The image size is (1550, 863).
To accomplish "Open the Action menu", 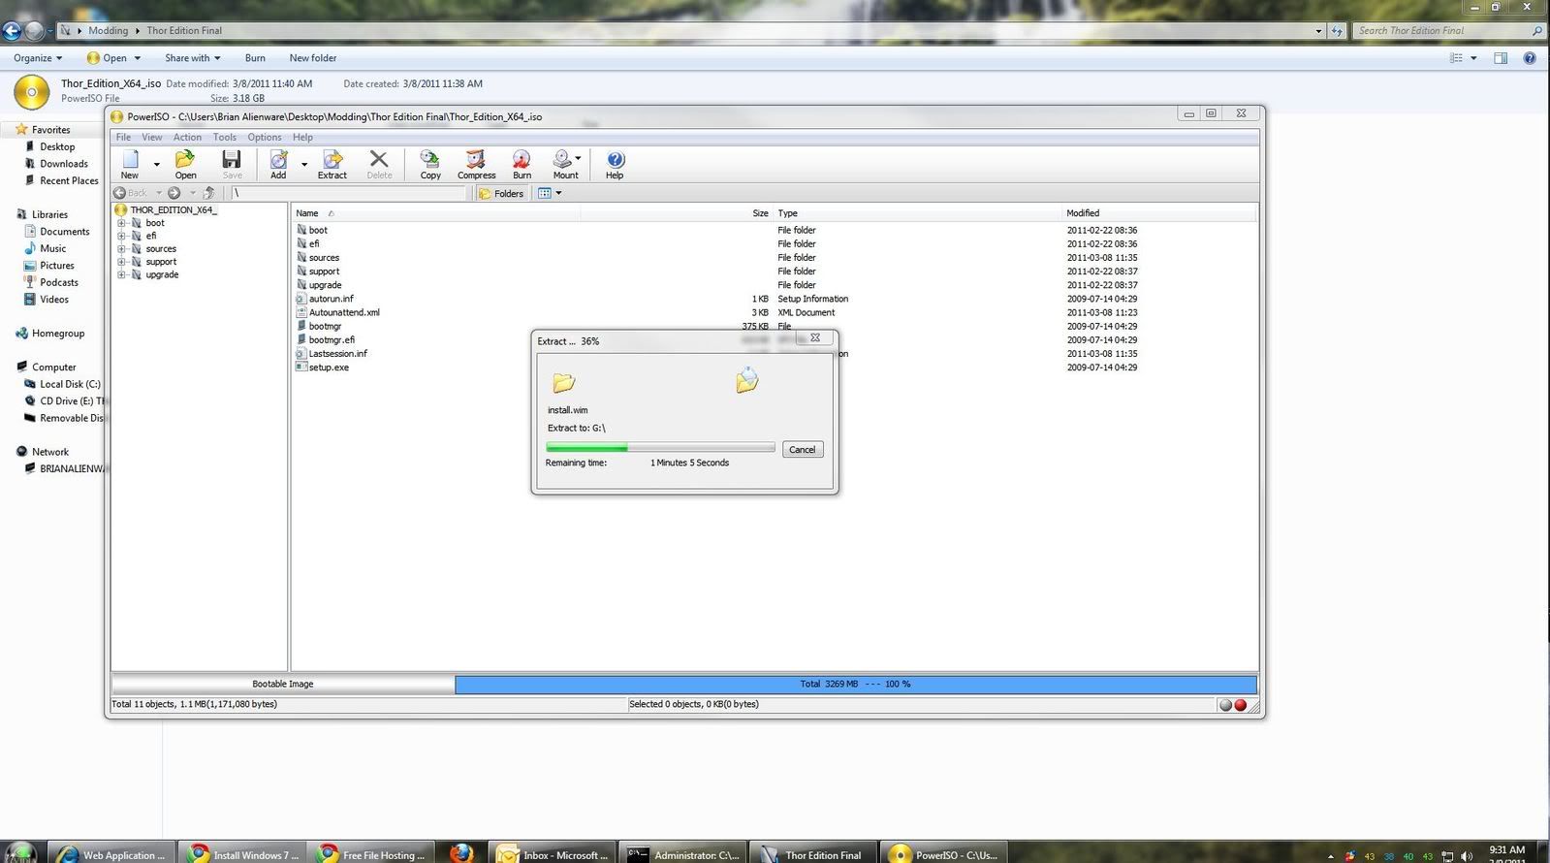I will coord(187,138).
